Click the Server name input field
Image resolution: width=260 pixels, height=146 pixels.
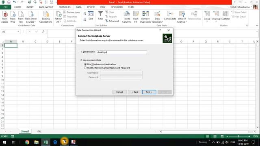pyautogui.click(x=122, y=52)
